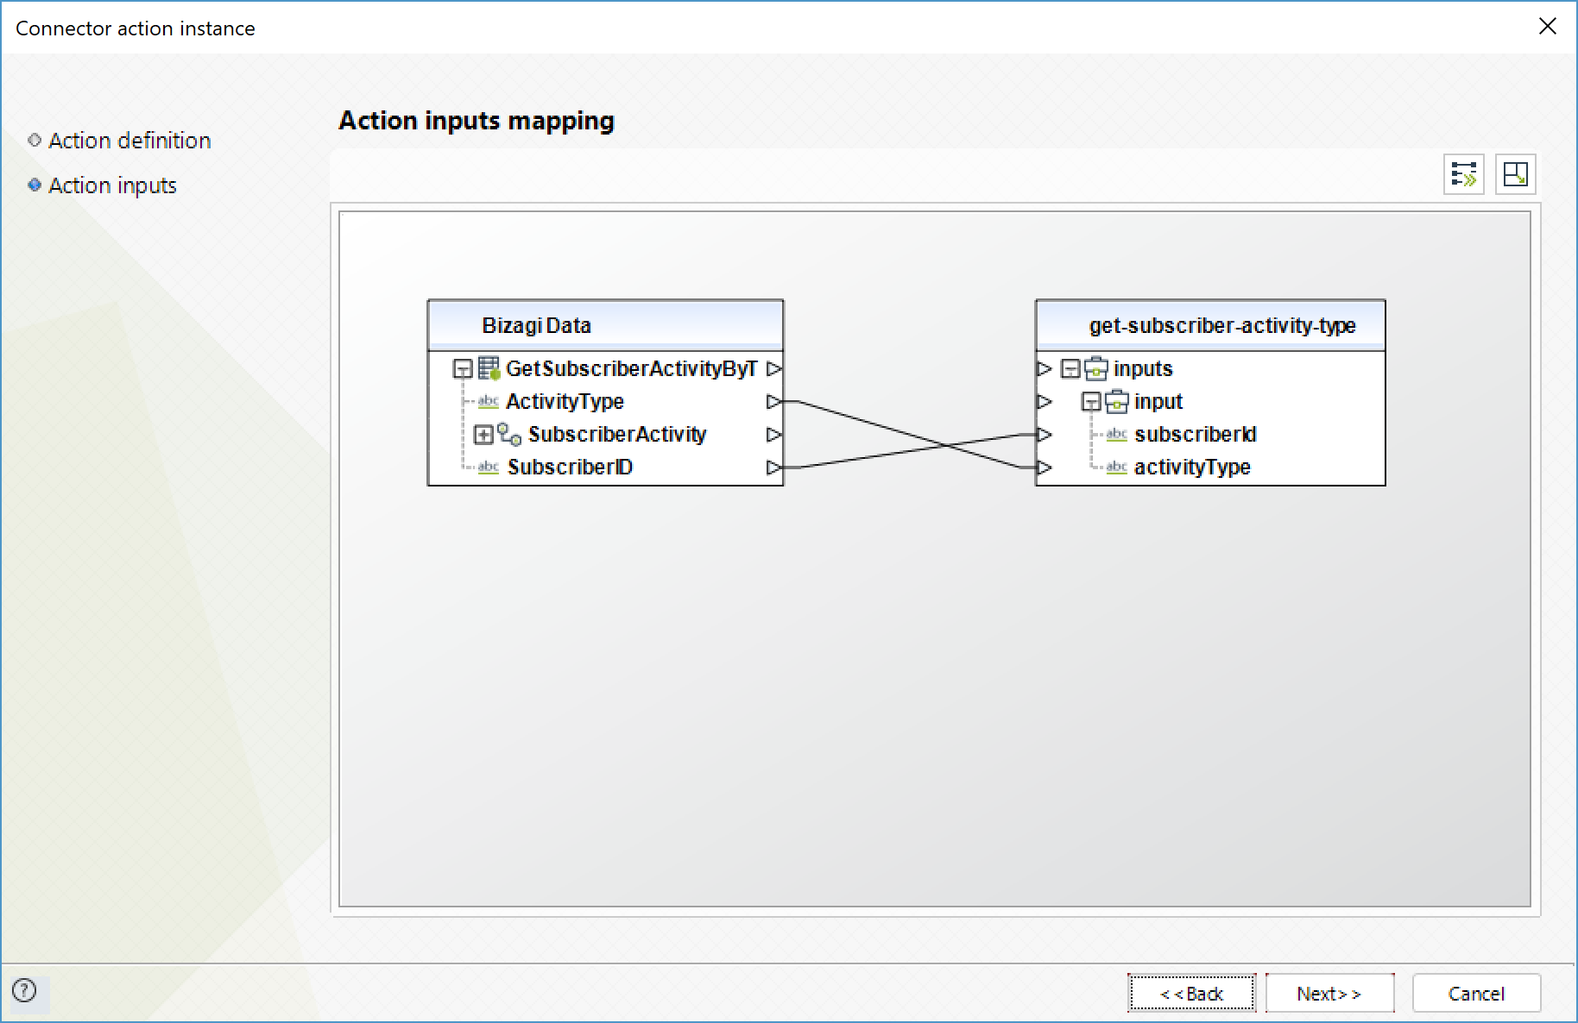Click the Cancel button
This screenshot has width=1578, height=1023.
point(1476,994)
